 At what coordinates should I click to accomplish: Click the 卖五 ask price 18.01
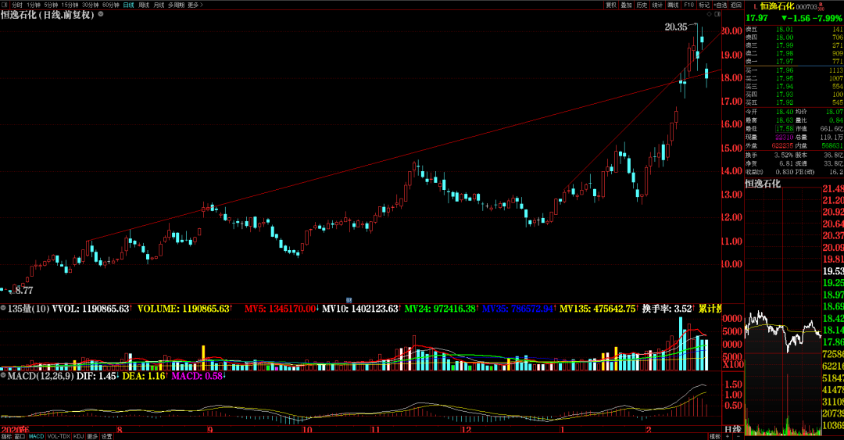785,30
